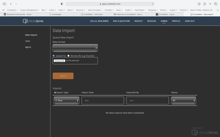Click the Choose File button
The image size is (220, 137).
[59, 61]
